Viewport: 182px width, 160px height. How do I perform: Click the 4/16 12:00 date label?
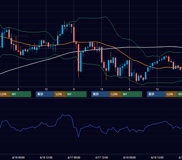tap(46, 157)
